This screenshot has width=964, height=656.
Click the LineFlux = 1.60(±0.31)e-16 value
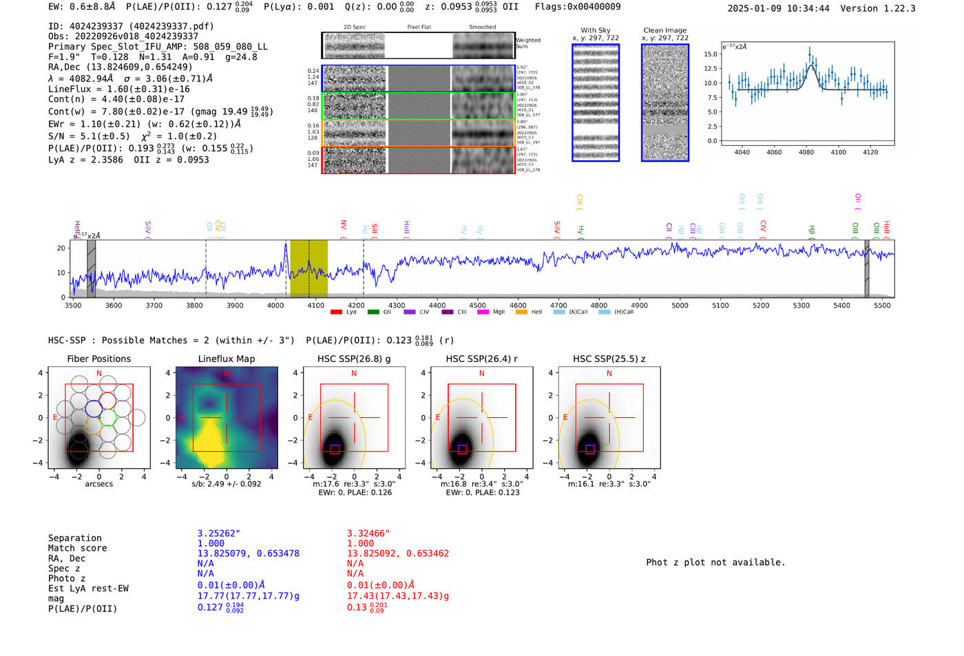(x=119, y=89)
